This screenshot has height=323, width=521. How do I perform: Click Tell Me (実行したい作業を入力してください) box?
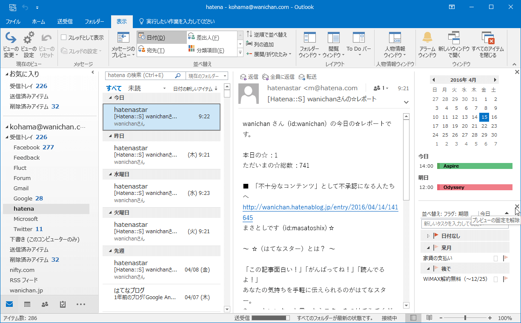[x=177, y=21]
